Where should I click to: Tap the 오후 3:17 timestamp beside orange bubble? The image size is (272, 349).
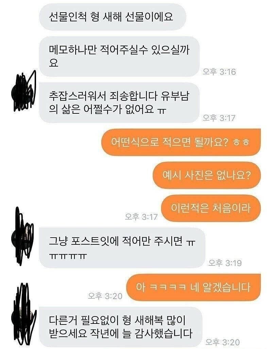(x=141, y=217)
